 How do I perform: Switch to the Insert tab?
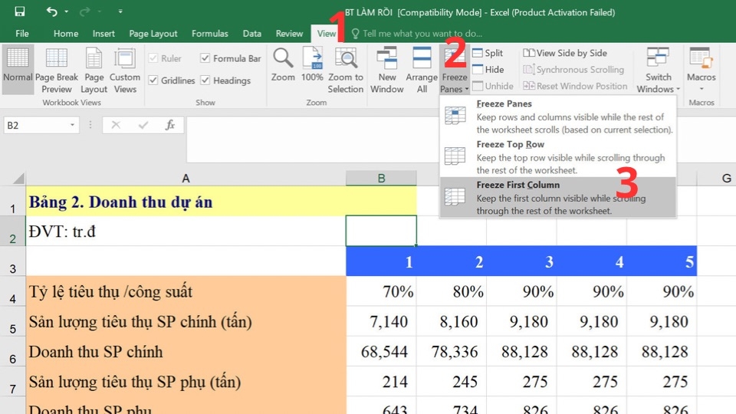click(103, 33)
